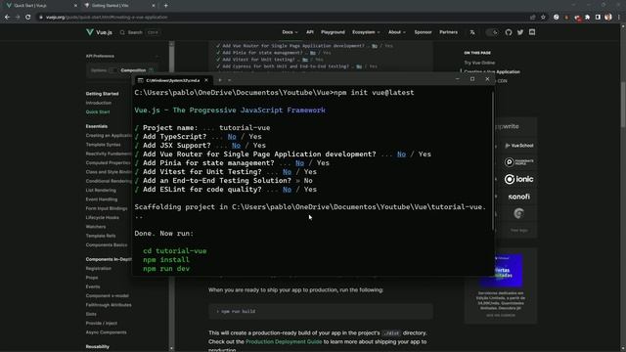Close the cmd.exe terminal tab
The image size is (626, 352).
(x=206, y=80)
